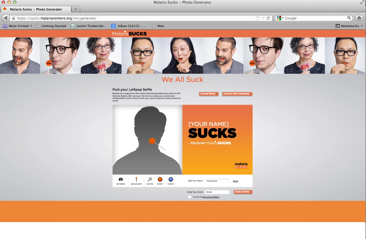
Task: Open the Most Visited bookmarks menu
Action: pos(18,26)
